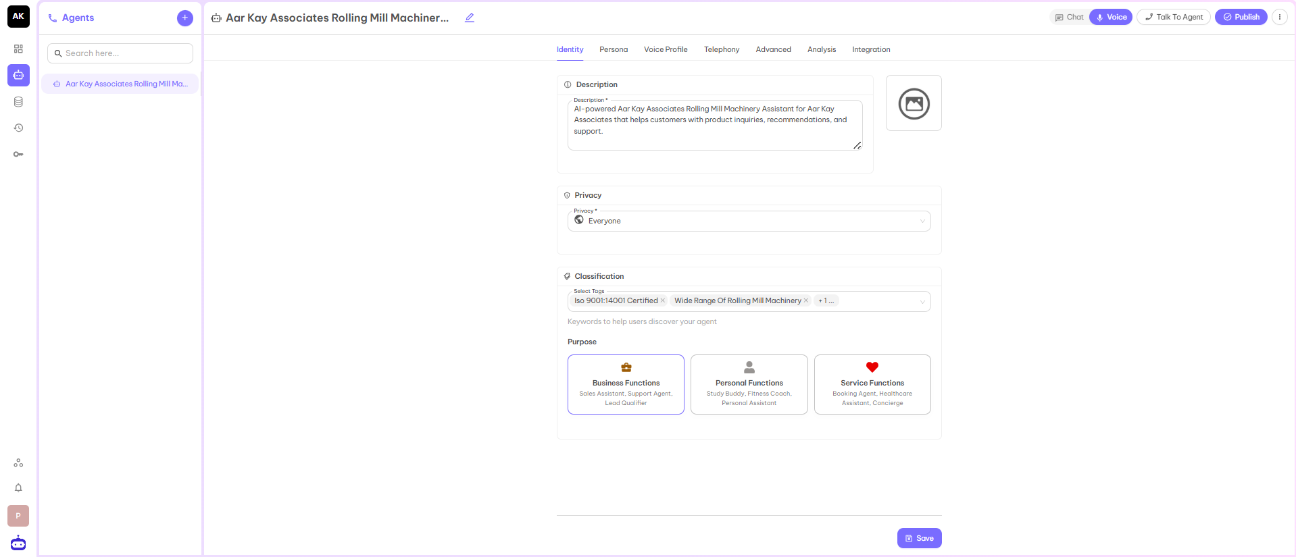Open the Privacy Everyone dropdown
The height and width of the screenshot is (557, 1296).
[749, 221]
